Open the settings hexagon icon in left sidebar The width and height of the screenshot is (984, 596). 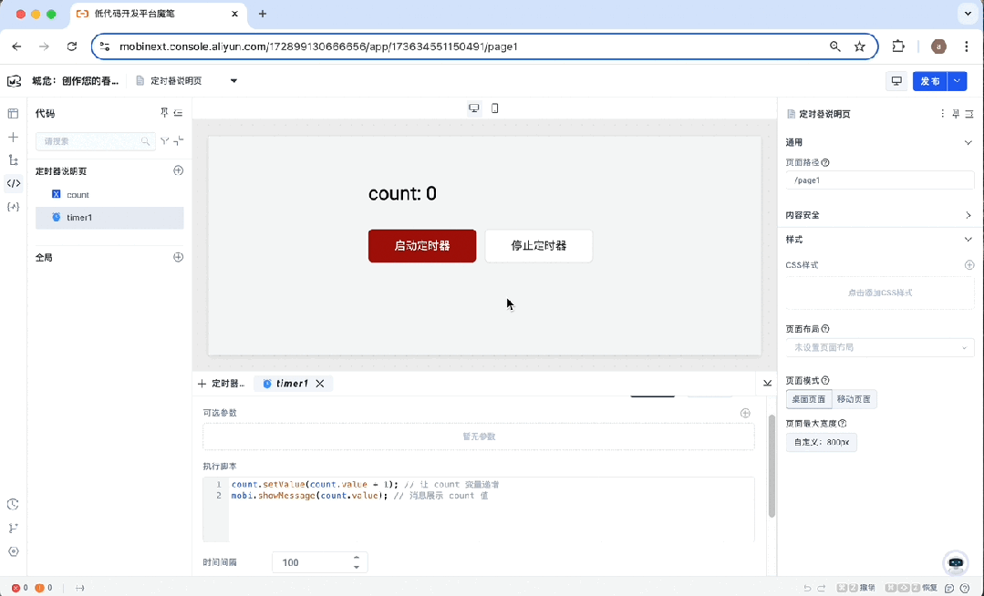click(x=13, y=551)
